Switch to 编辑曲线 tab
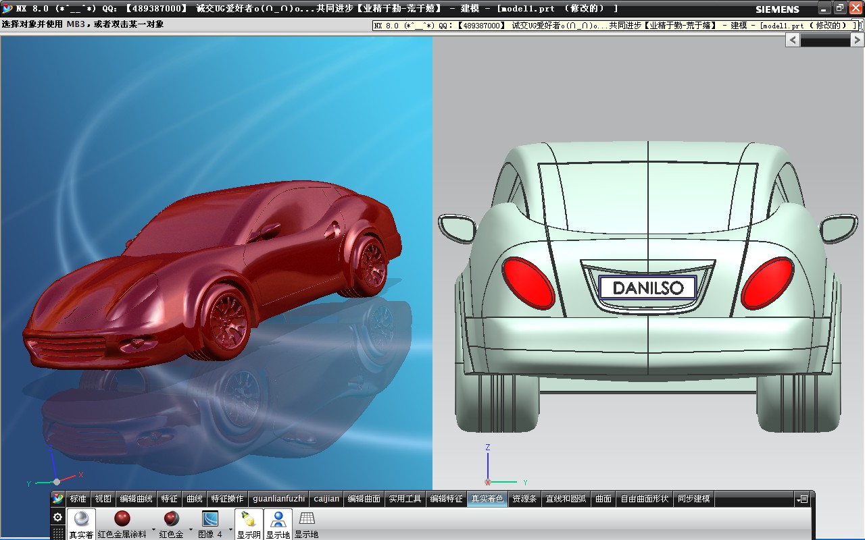 137,499
